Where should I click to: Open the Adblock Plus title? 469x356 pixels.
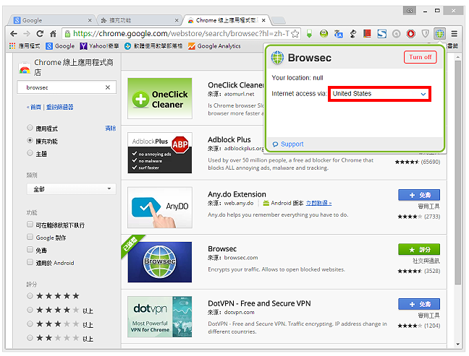tap(229, 139)
